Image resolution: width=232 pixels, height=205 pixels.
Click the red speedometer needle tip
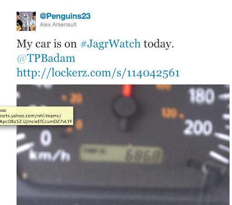pos(127,90)
